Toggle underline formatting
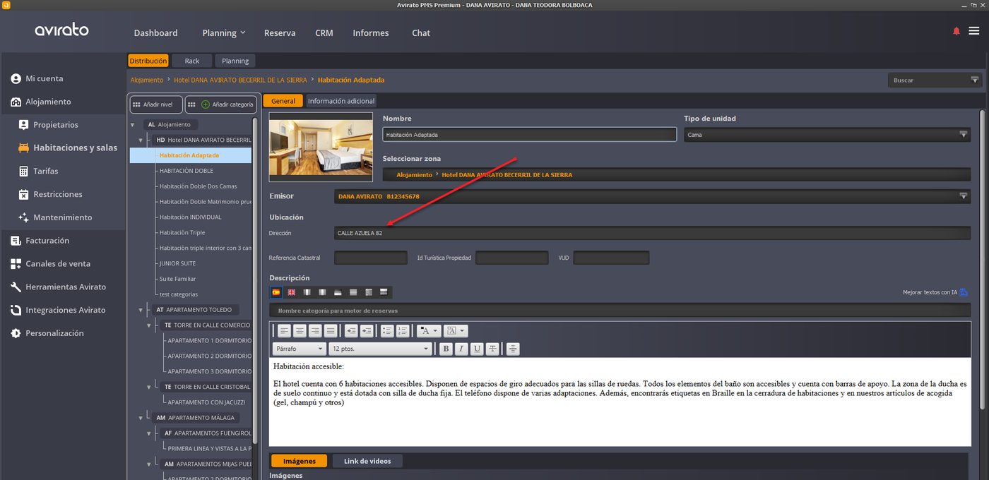This screenshot has height=480, width=989. tap(477, 349)
